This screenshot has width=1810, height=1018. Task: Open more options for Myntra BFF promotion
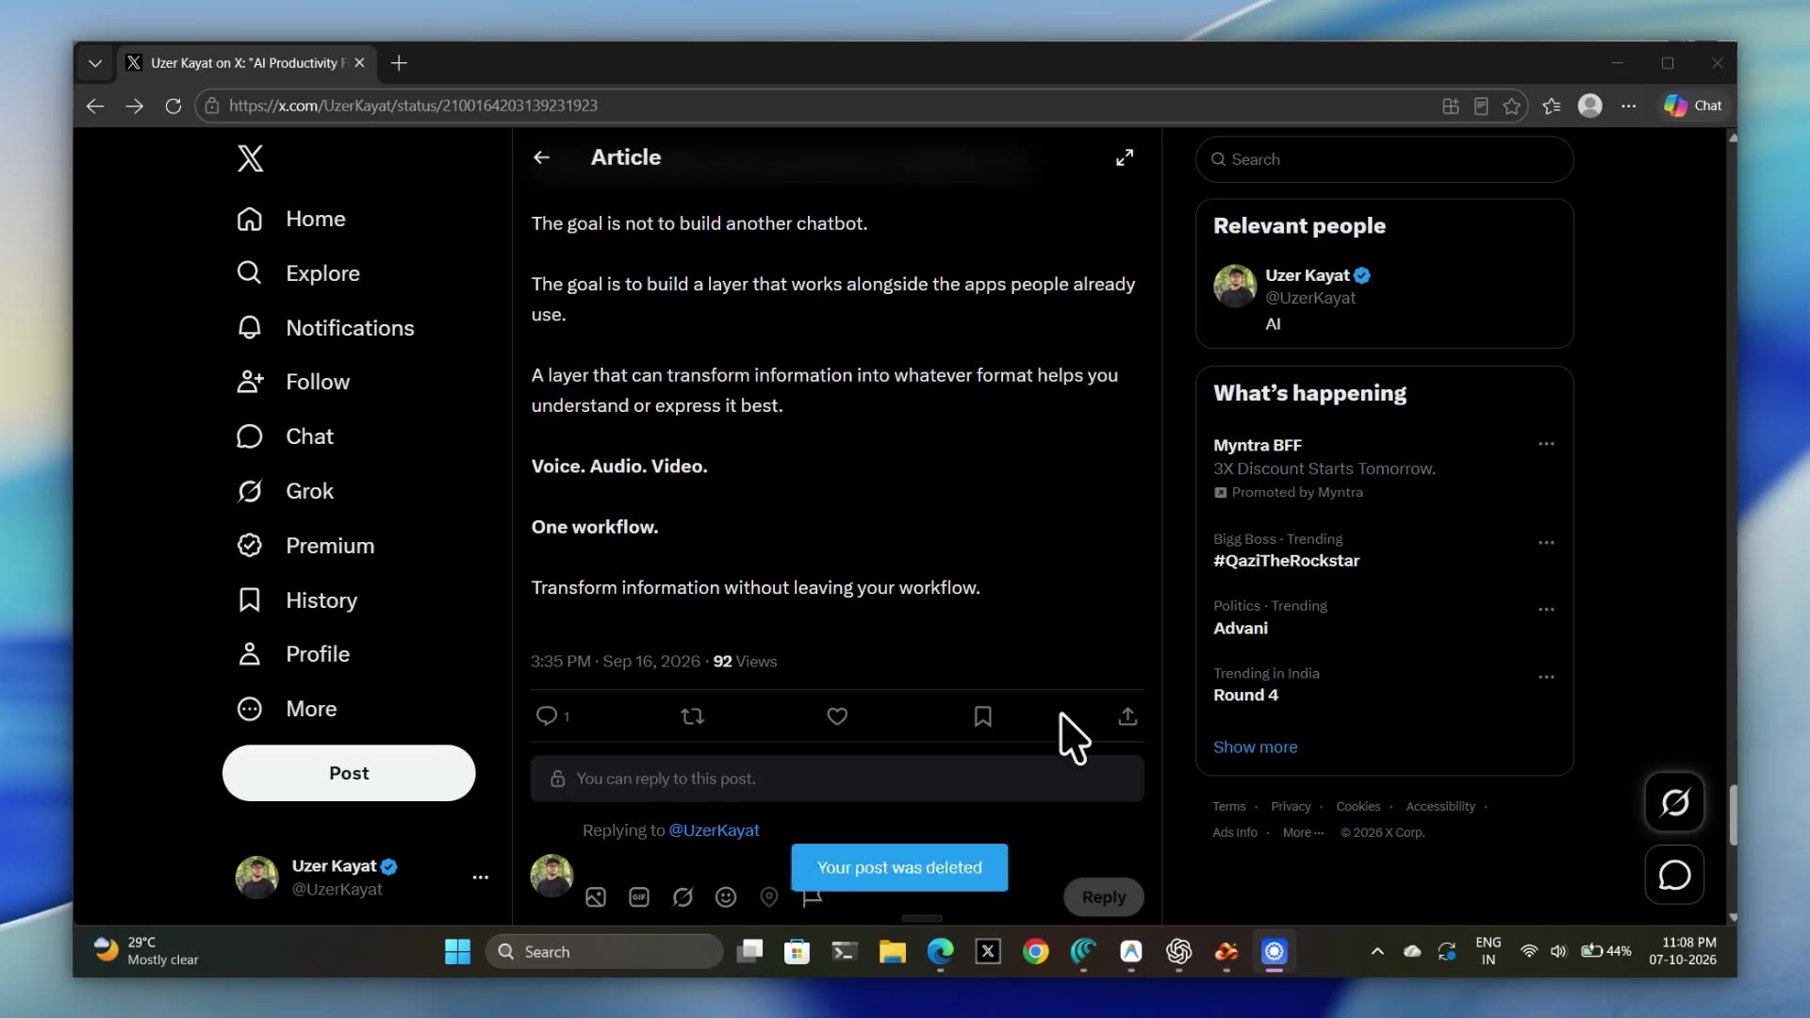pyautogui.click(x=1546, y=444)
